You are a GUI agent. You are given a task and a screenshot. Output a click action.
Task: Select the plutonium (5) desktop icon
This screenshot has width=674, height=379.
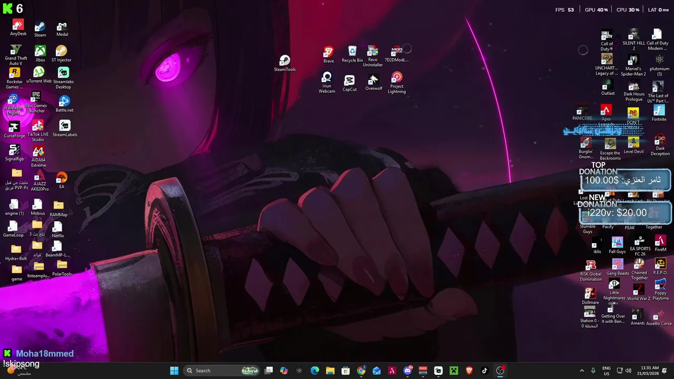[659, 66]
